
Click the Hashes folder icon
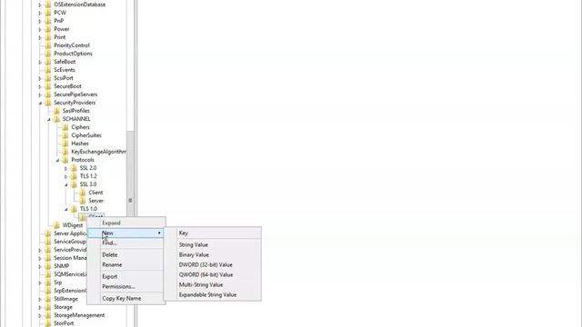tap(65, 144)
